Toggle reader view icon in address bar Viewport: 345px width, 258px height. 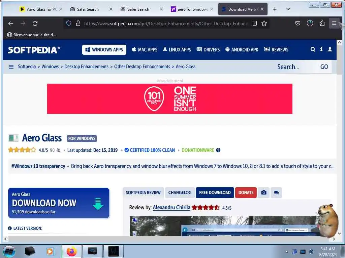pos(255,23)
